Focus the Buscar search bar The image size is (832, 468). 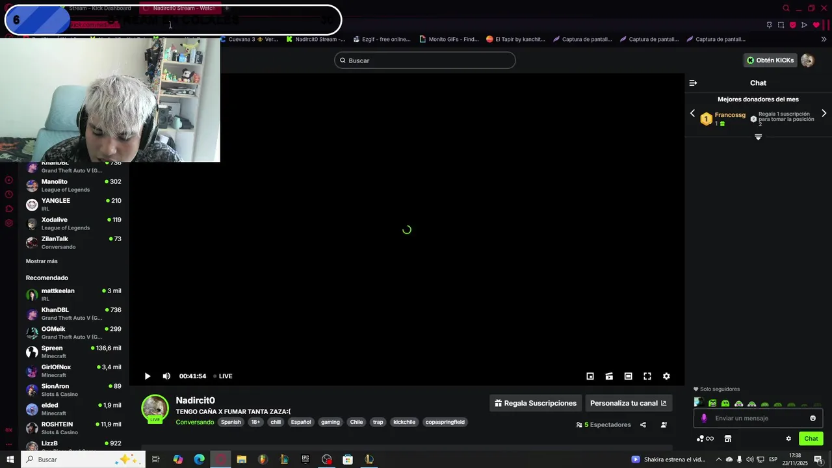pos(425,60)
